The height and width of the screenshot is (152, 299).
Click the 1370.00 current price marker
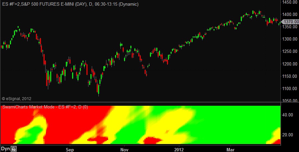(290, 22)
